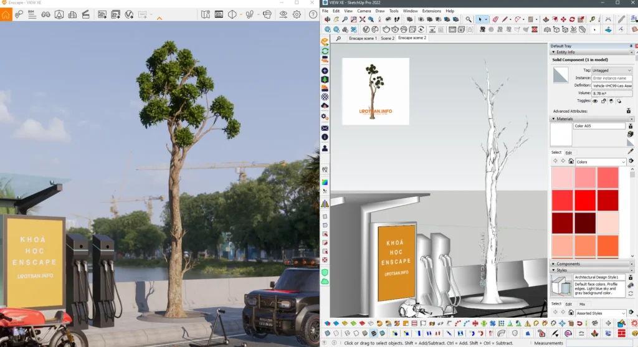Select the sample paint eyedropper

click(631, 151)
